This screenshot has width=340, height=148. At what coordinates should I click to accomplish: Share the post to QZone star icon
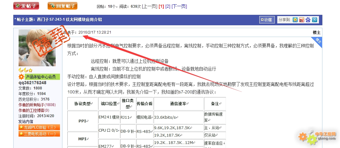coord(295,20)
